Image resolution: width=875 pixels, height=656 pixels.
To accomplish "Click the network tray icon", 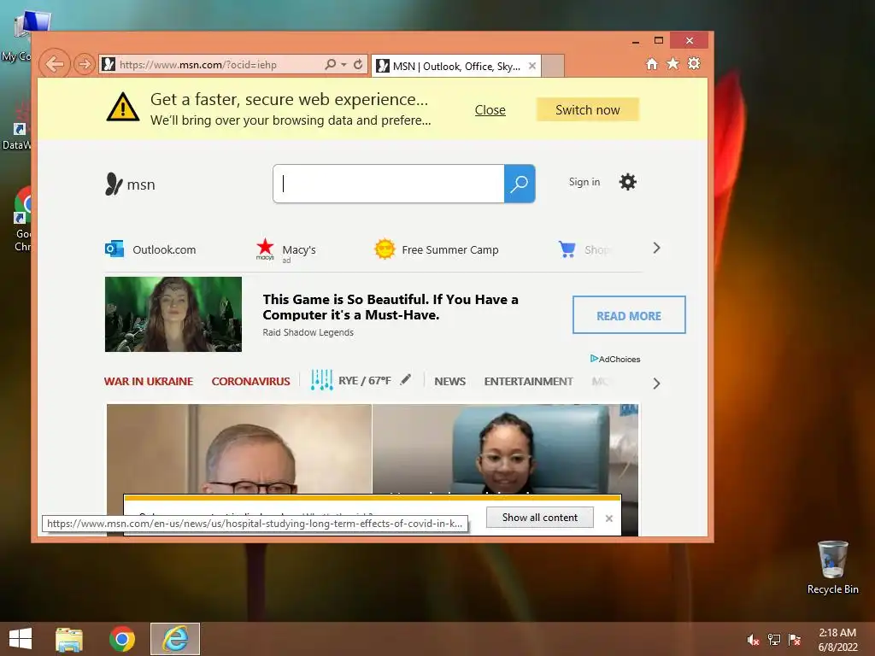I will pyautogui.click(x=774, y=640).
